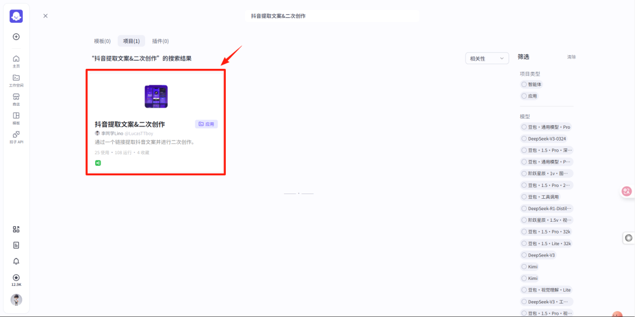Select the 豆包·视觉理解·Lite model filter
This screenshot has height=317, width=635.
(546, 290)
